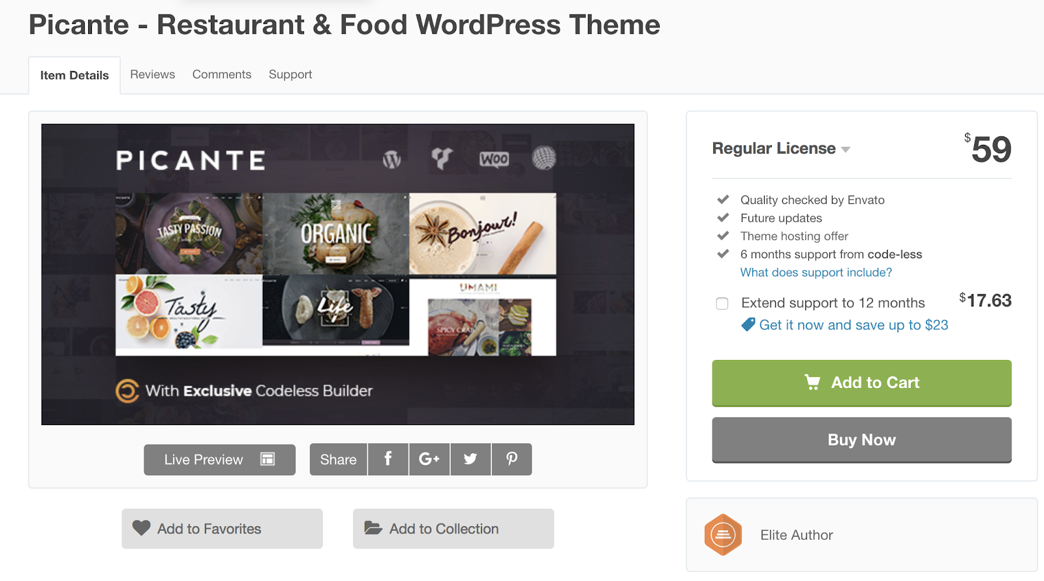Tick the Extend support to 12 months checkbox
1044x581 pixels.
coord(722,303)
